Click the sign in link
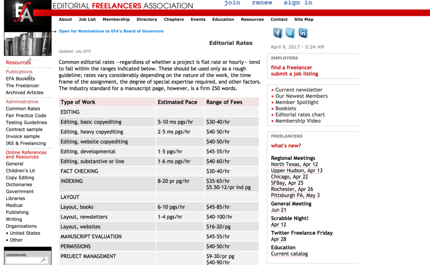 click(x=298, y=3)
